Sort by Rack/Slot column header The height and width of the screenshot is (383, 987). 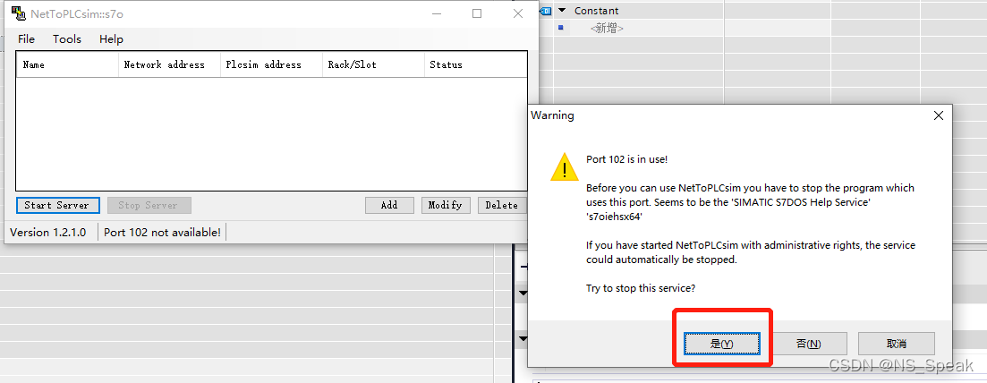coord(373,64)
